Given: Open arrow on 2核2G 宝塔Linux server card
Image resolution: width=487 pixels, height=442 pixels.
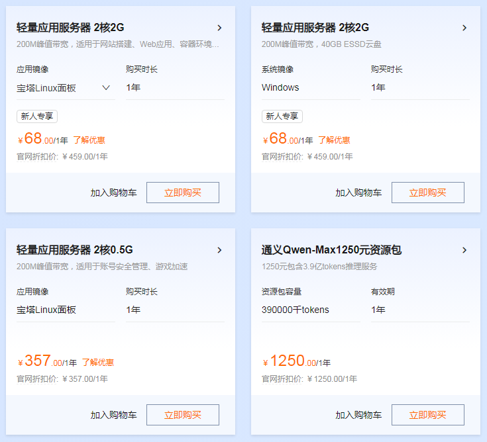Looking at the screenshot, I should click(x=219, y=28).
